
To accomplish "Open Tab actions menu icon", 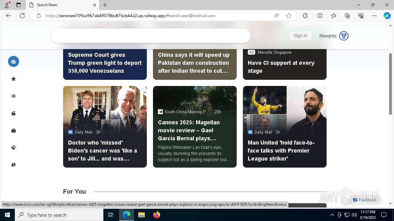I will (x=18, y=5).
